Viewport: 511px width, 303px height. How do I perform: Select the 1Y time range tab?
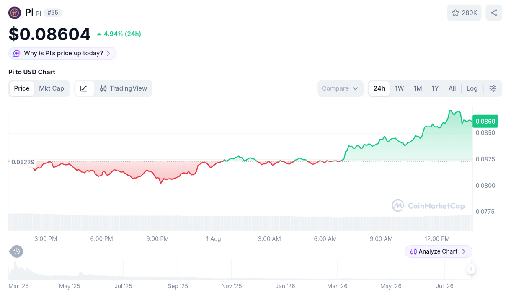[435, 88]
